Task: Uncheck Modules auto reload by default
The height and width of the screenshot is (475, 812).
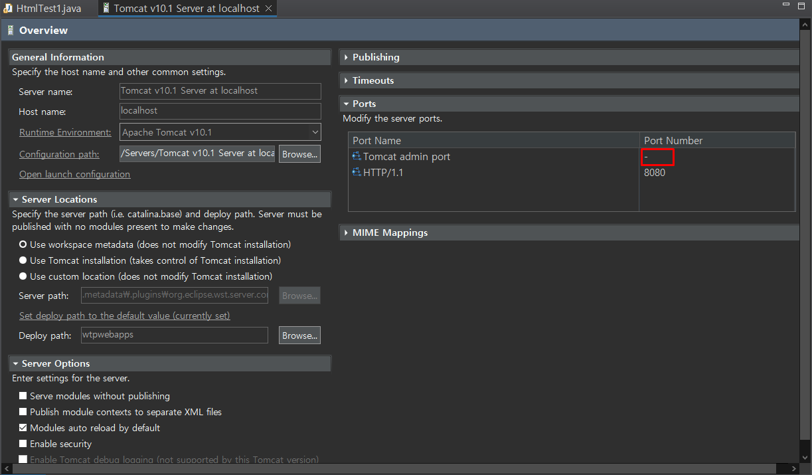Action: tap(23, 428)
